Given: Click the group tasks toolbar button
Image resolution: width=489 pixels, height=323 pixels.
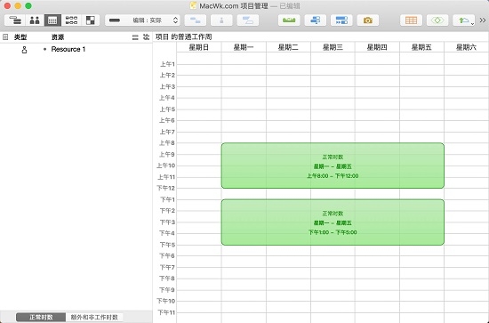Looking at the screenshot, I should [248, 20].
